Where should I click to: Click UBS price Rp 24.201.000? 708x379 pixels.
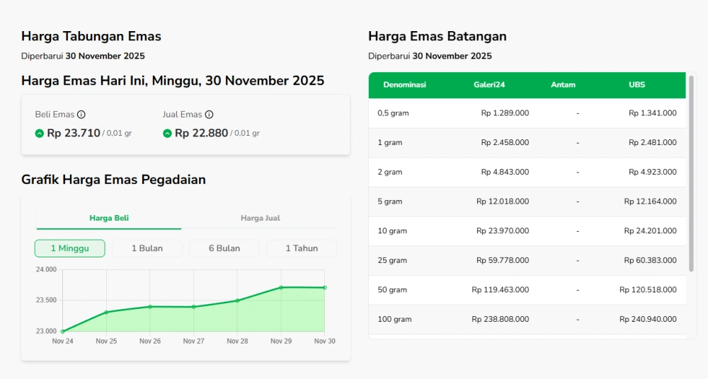(x=650, y=231)
